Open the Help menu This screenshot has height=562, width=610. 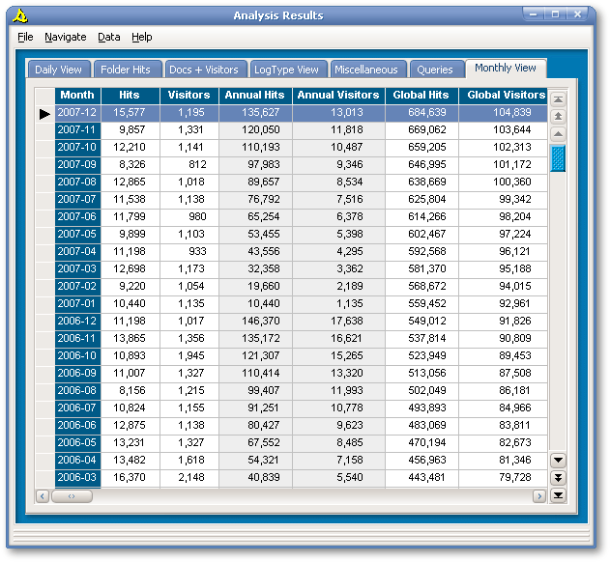(x=142, y=37)
